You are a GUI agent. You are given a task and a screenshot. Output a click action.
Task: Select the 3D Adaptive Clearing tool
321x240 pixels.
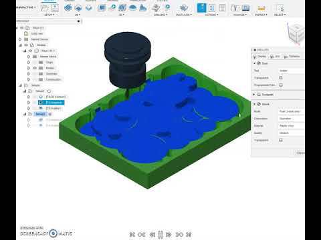(102, 8)
